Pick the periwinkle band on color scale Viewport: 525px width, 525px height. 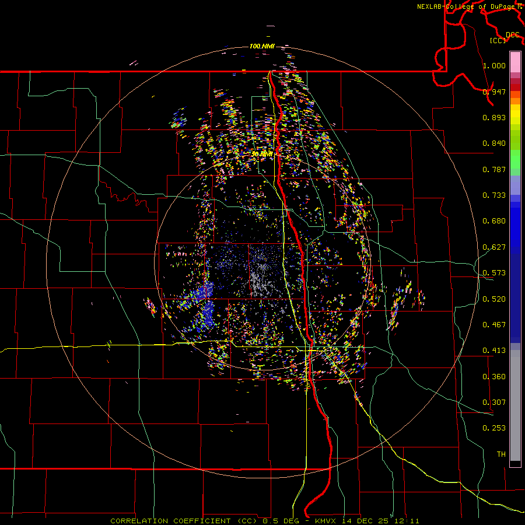pos(515,185)
